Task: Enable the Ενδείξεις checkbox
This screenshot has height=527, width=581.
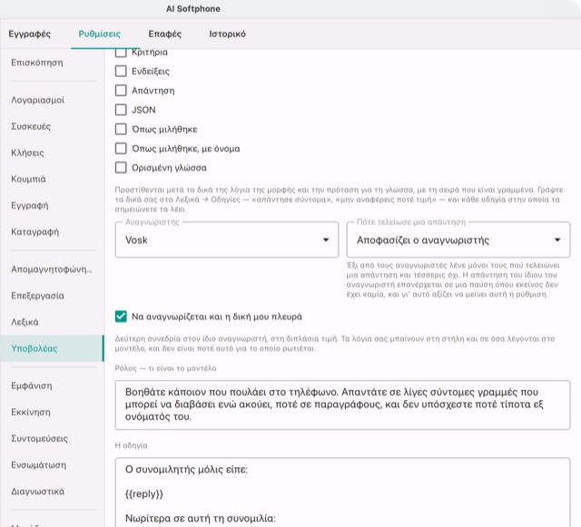Action: coord(121,71)
